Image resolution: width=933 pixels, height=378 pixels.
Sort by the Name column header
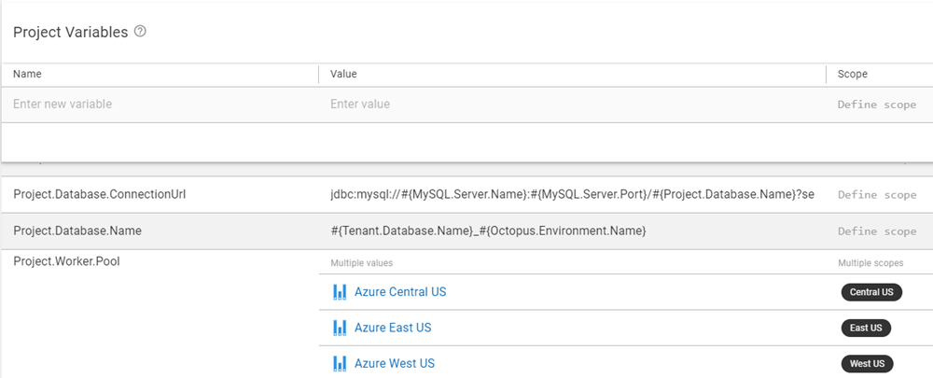click(x=27, y=74)
